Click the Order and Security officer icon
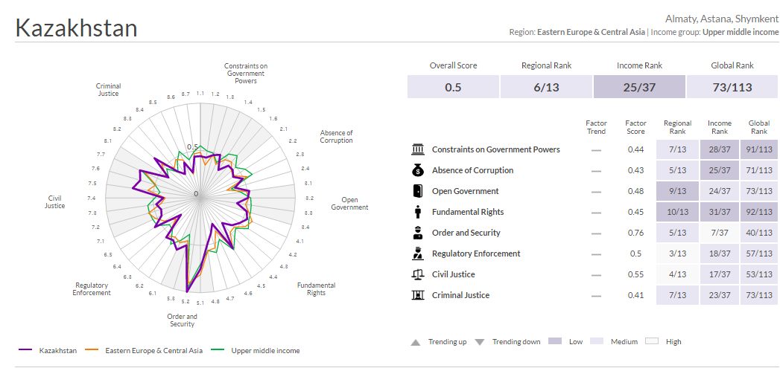The height and width of the screenshot is (368, 780). pyautogui.click(x=418, y=233)
